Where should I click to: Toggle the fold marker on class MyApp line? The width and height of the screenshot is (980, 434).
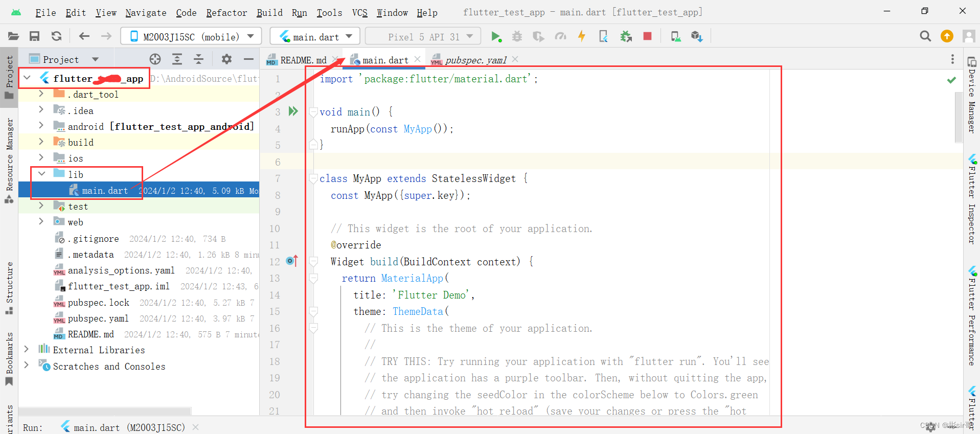point(313,178)
